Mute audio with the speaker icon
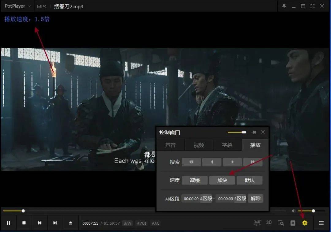This screenshot has height=232, width=331. point(294,211)
